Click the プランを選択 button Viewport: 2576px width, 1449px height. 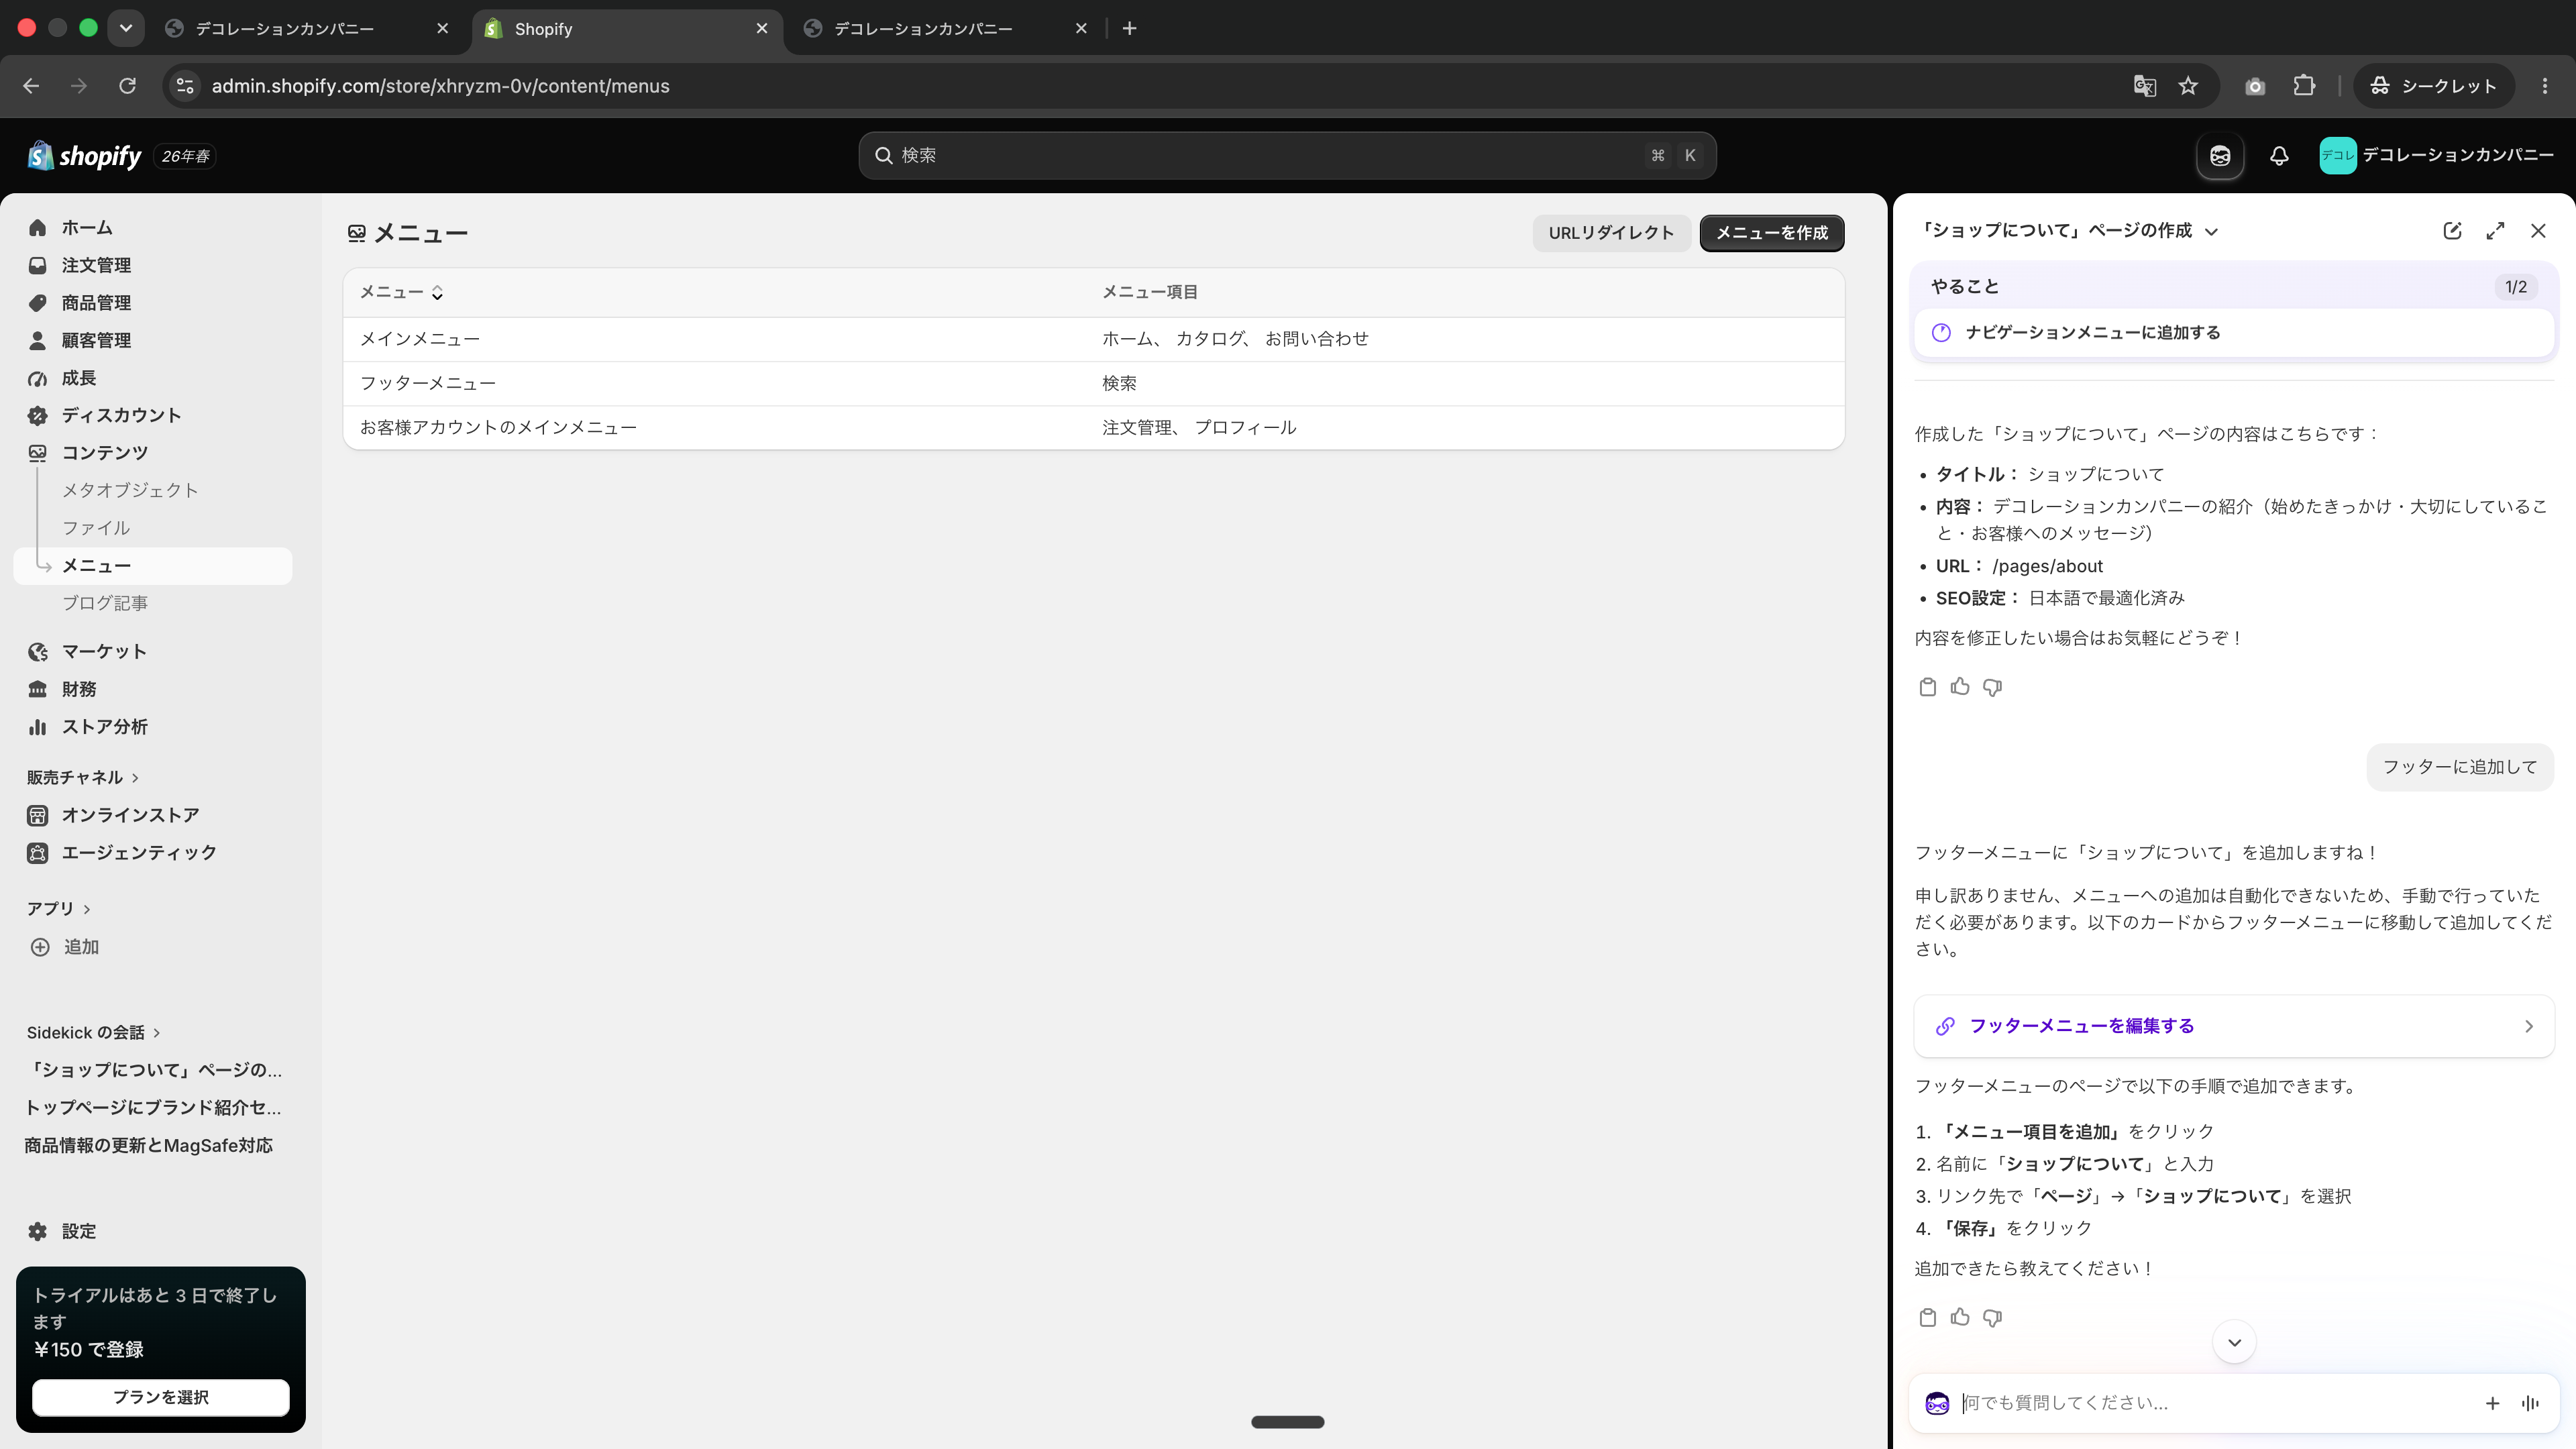(160, 1397)
